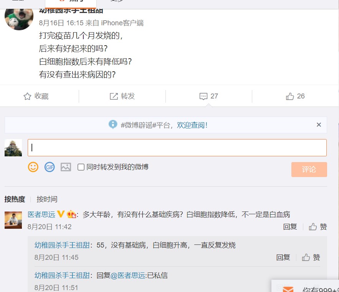The width and height of the screenshot is (339, 292).
Task: Click the 收藏 star icon
Action: click(x=27, y=96)
